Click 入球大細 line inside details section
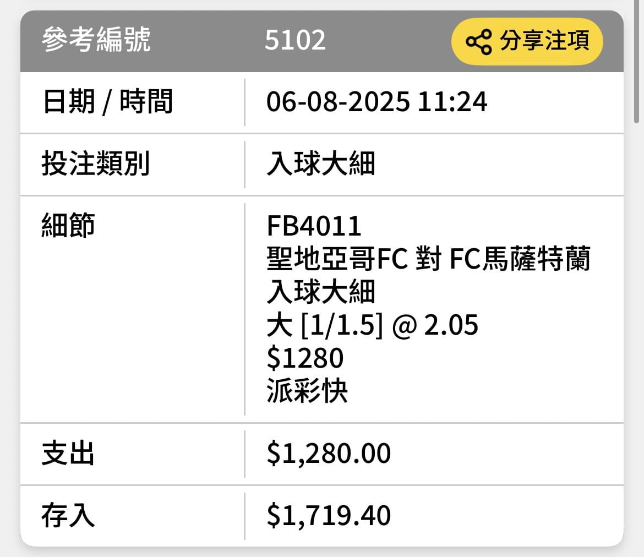This screenshot has width=644, height=557. [x=321, y=292]
